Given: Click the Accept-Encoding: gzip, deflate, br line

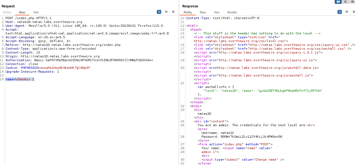Looking at the screenshot, I should point(38,41).
